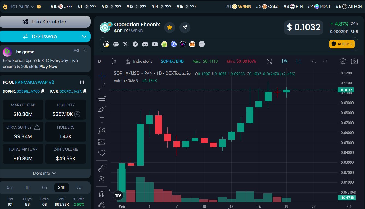This screenshot has height=209, width=365.
Task: Open the AUDIT: 2 badge
Action: (342, 44)
